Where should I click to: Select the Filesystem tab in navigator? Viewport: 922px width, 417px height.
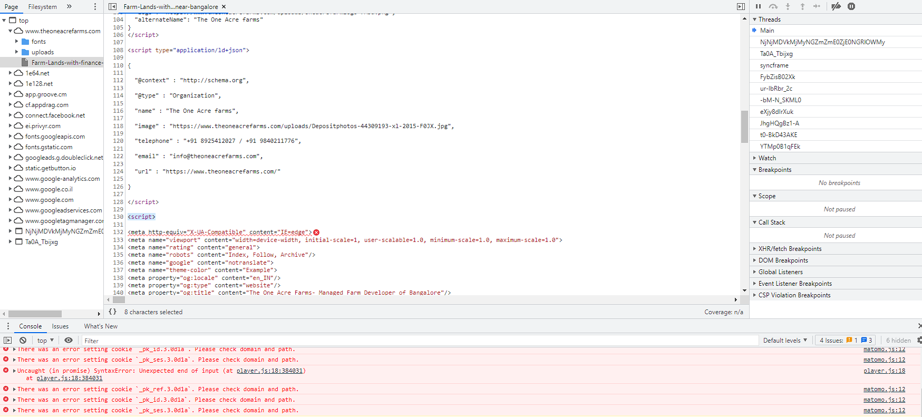42,6
